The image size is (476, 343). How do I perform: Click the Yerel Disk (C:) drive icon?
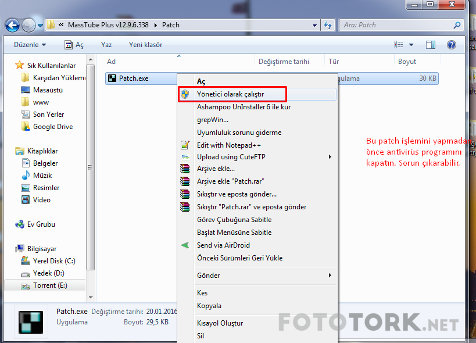(x=26, y=261)
